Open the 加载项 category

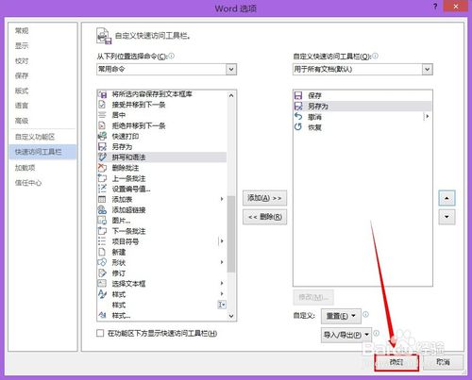25,168
